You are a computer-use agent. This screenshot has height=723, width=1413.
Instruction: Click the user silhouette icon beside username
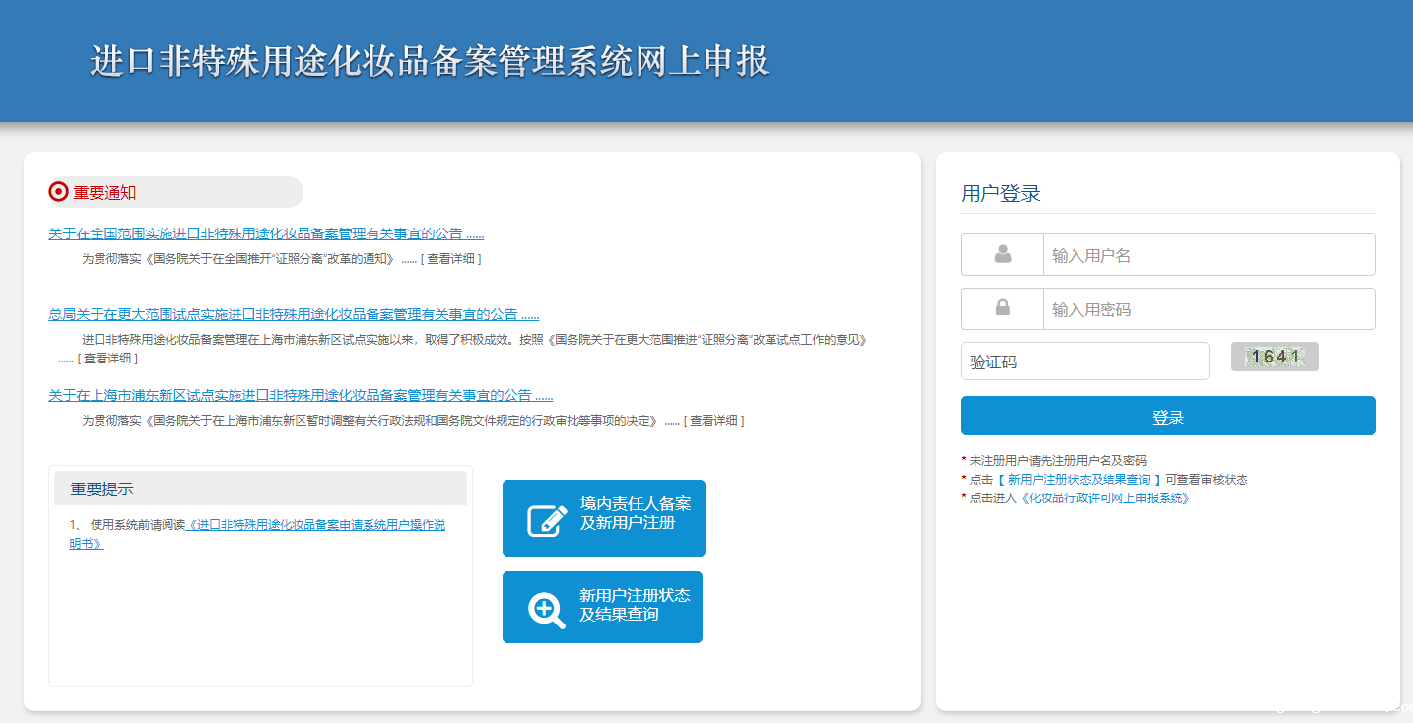1003,255
